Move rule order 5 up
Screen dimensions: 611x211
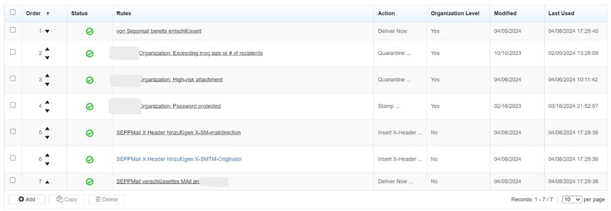pos(47,128)
